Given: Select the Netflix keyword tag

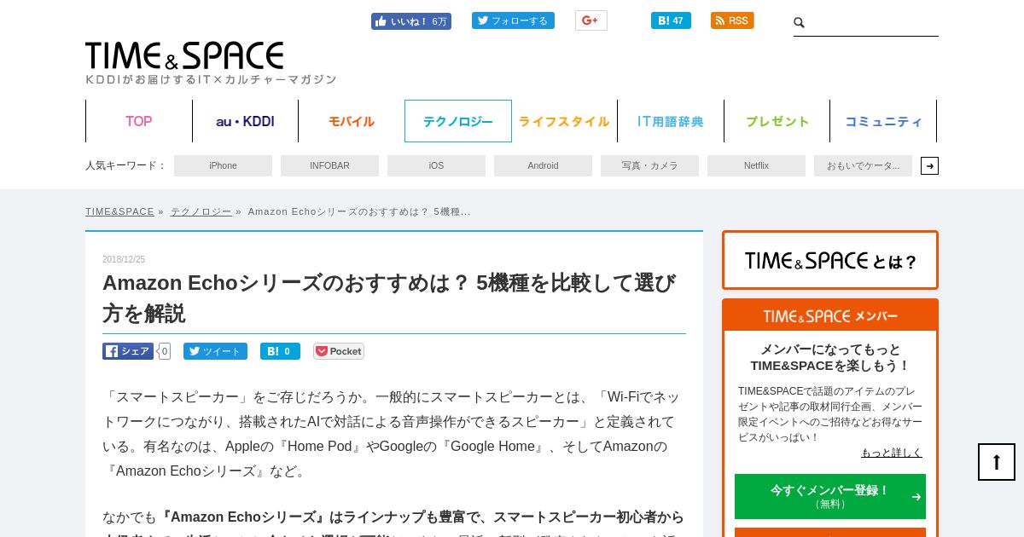Looking at the screenshot, I should pos(756,165).
